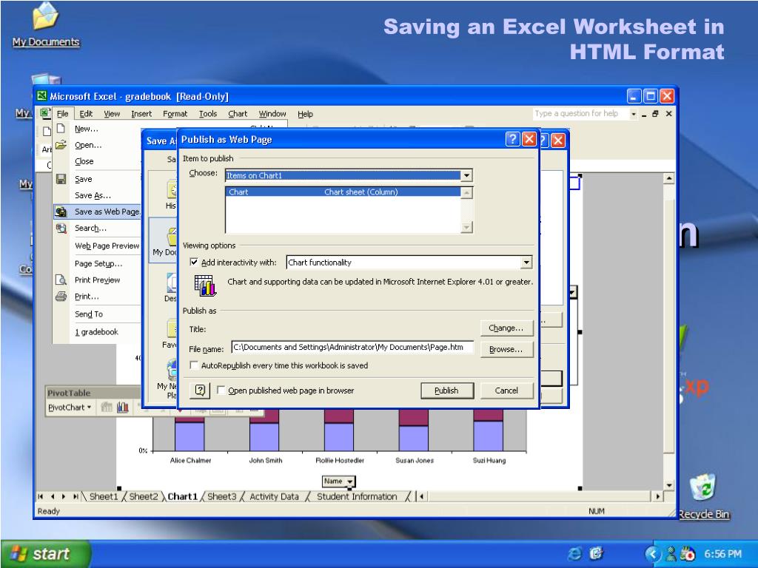Viewport: 758px width, 568px height.
Task: Select Send To menu entry
Action: [89, 314]
